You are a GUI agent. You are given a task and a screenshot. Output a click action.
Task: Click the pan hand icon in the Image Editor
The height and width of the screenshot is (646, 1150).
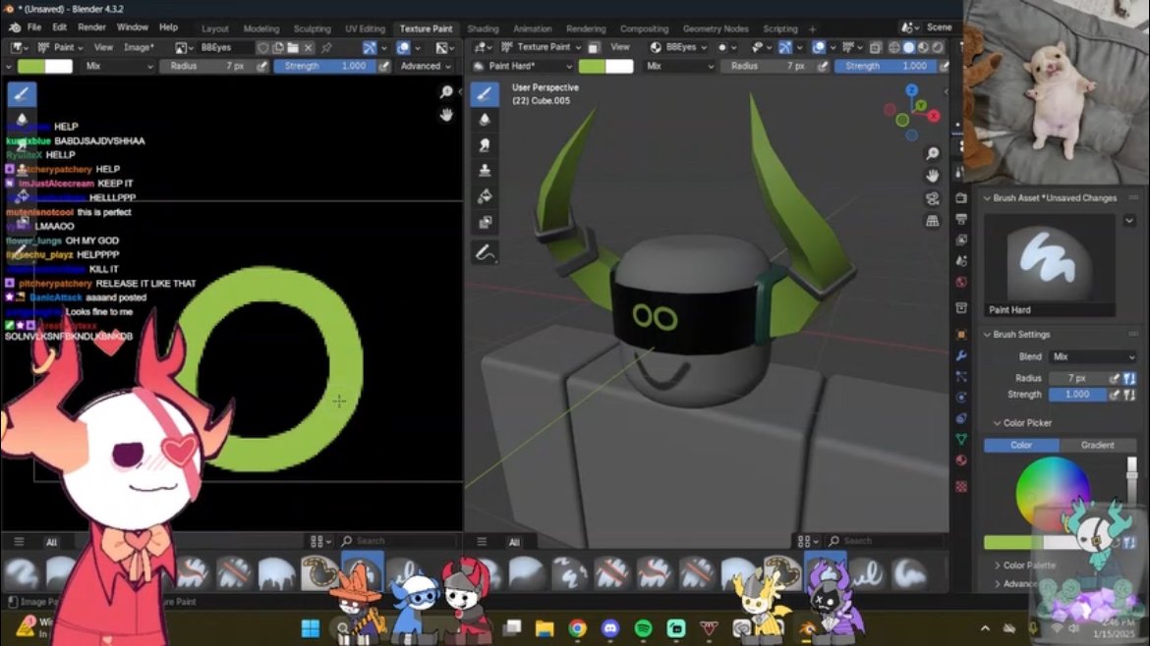[446, 115]
